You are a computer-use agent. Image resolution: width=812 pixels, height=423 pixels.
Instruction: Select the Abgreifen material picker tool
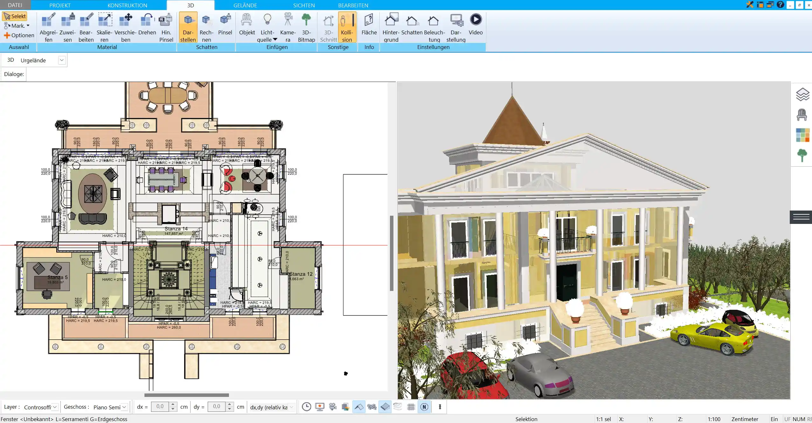point(48,27)
